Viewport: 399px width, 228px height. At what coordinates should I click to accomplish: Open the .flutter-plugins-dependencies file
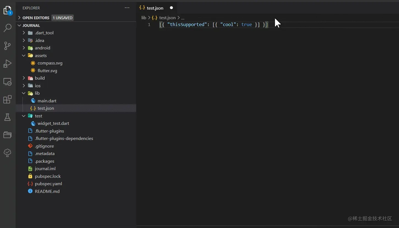[64, 139]
